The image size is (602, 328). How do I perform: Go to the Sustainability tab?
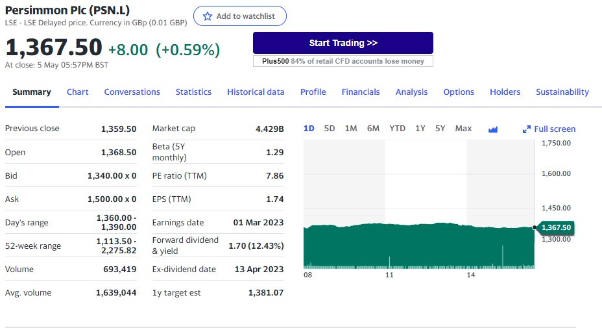[562, 92]
